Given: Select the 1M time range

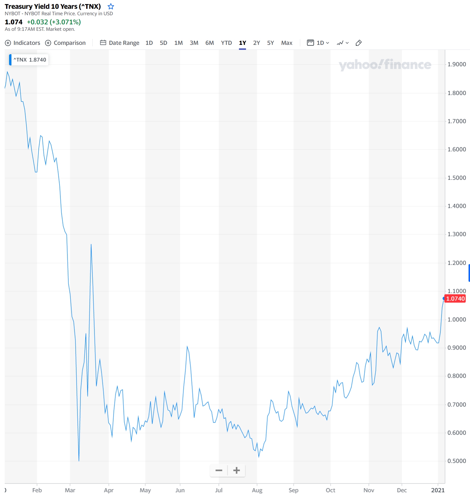Looking at the screenshot, I should coord(178,43).
